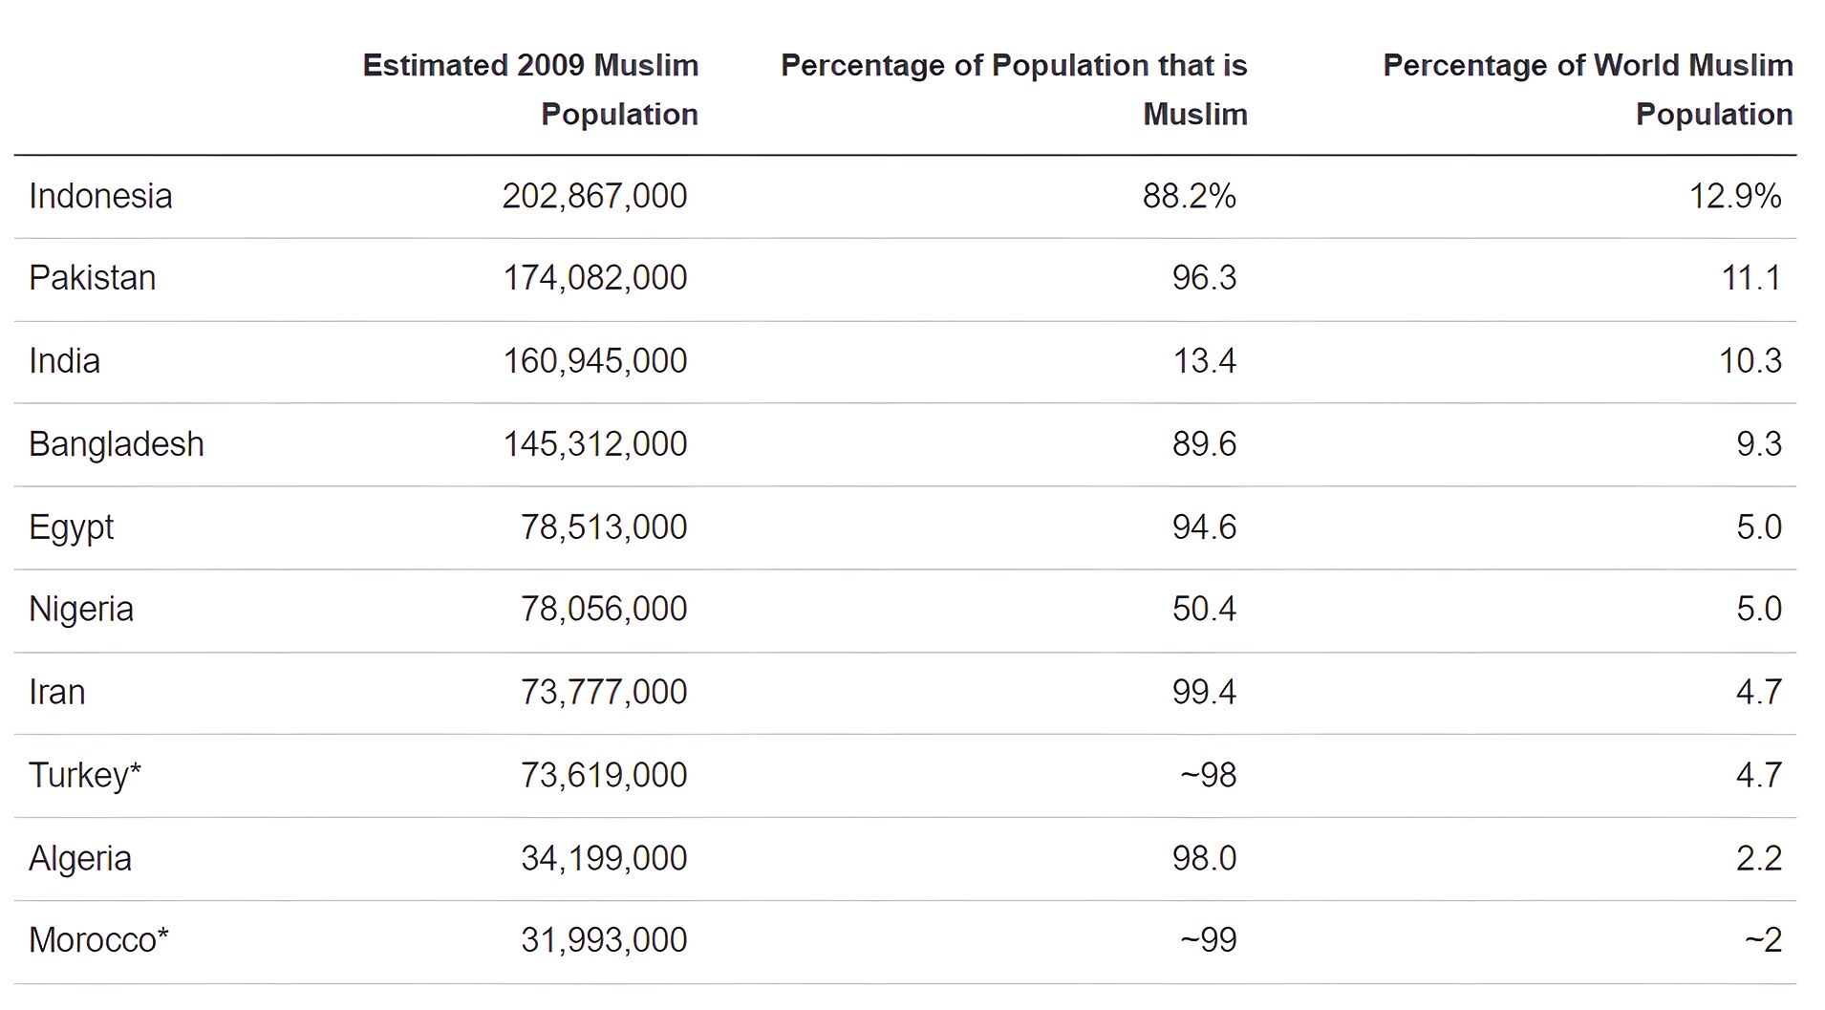Select the Nigeria row label
The height and width of the screenshot is (1010, 1825).
(x=81, y=610)
